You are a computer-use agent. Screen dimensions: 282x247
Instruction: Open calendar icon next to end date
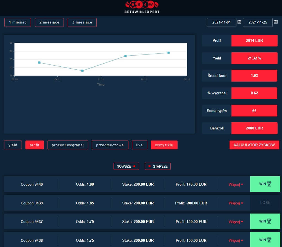tap(275, 22)
